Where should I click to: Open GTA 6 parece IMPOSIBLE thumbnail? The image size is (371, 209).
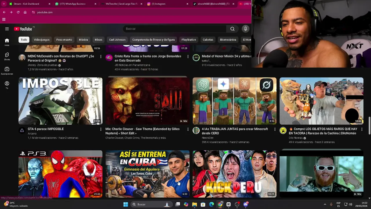[x=60, y=101]
